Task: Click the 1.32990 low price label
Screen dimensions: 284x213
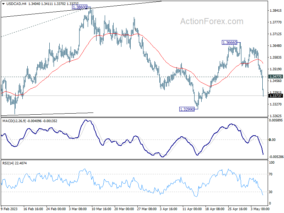Action: pyautogui.click(x=187, y=109)
